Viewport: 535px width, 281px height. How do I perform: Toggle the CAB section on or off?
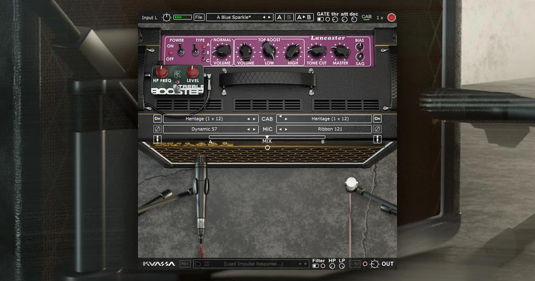pyautogui.click(x=367, y=17)
